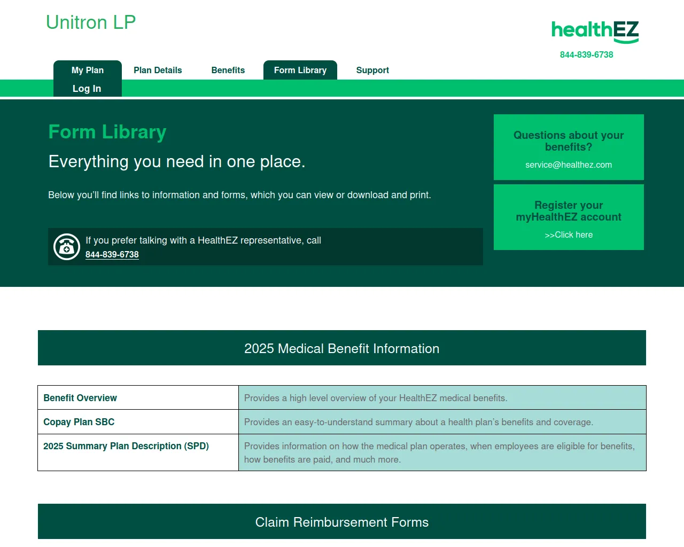Click the Unitron LP site title
Screen dimensions: 684x547
point(91,22)
